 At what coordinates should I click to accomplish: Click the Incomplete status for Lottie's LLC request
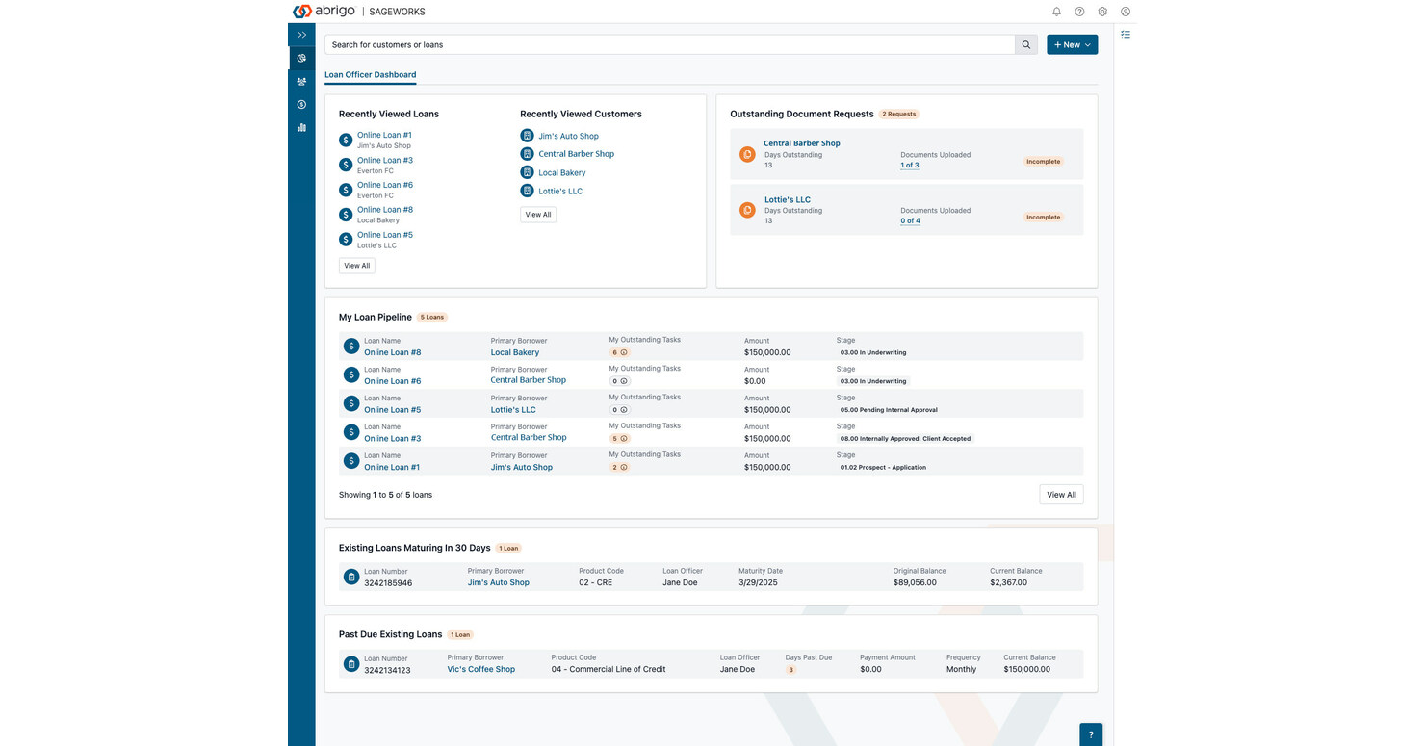[1043, 217]
